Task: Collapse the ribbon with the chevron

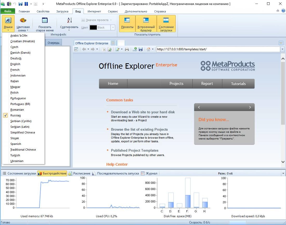Action: coord(278,11)
